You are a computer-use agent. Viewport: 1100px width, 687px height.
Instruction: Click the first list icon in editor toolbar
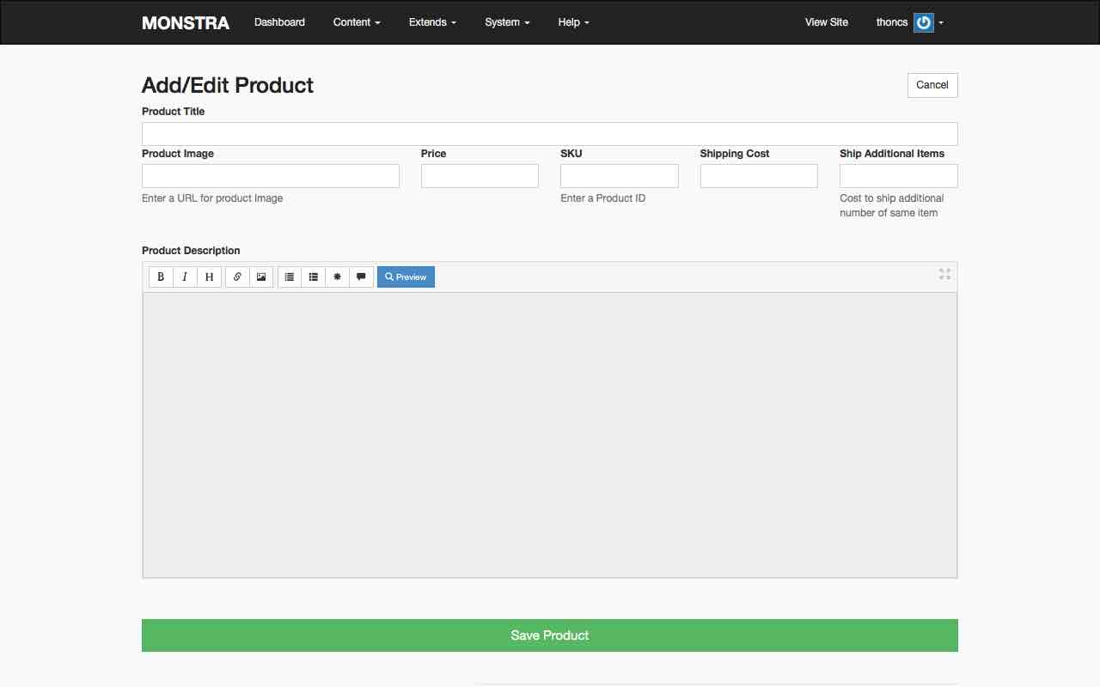click(290, 277)
